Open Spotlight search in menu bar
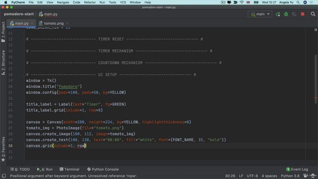The image size is (318, 179). (x=298, y=2)
